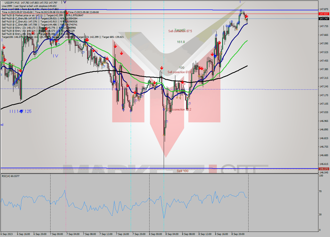Click the 'Sell 100' label at the chart bottom
Screen dimensions: 330x237
pyautogui.click(x=183, y=171)
